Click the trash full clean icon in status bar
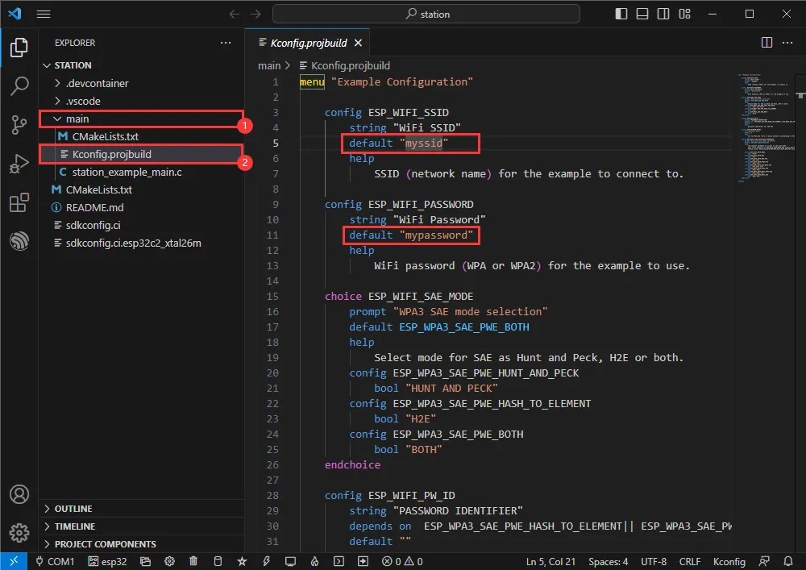Screen dimensions: 806x570 (x=193, y=561)
